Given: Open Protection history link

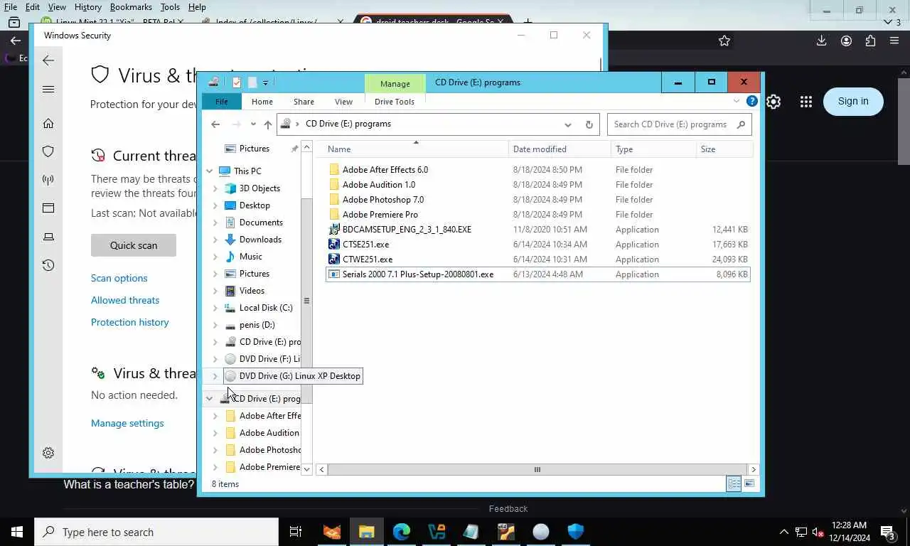Looking at the screenshot, I should pyautogui.click(x=130, y=322).
